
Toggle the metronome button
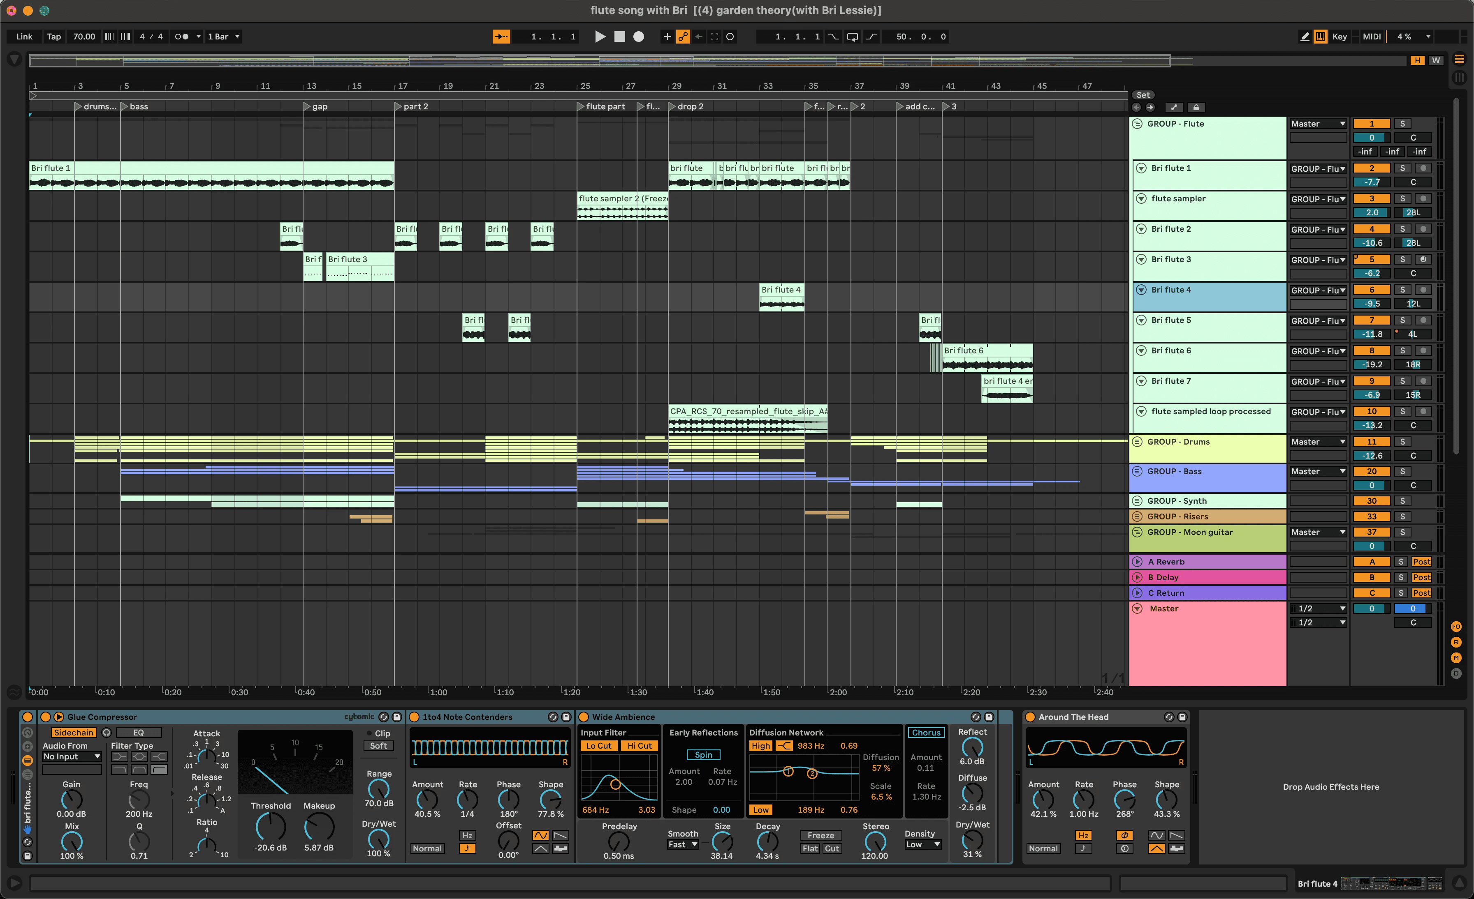(181, 37)
